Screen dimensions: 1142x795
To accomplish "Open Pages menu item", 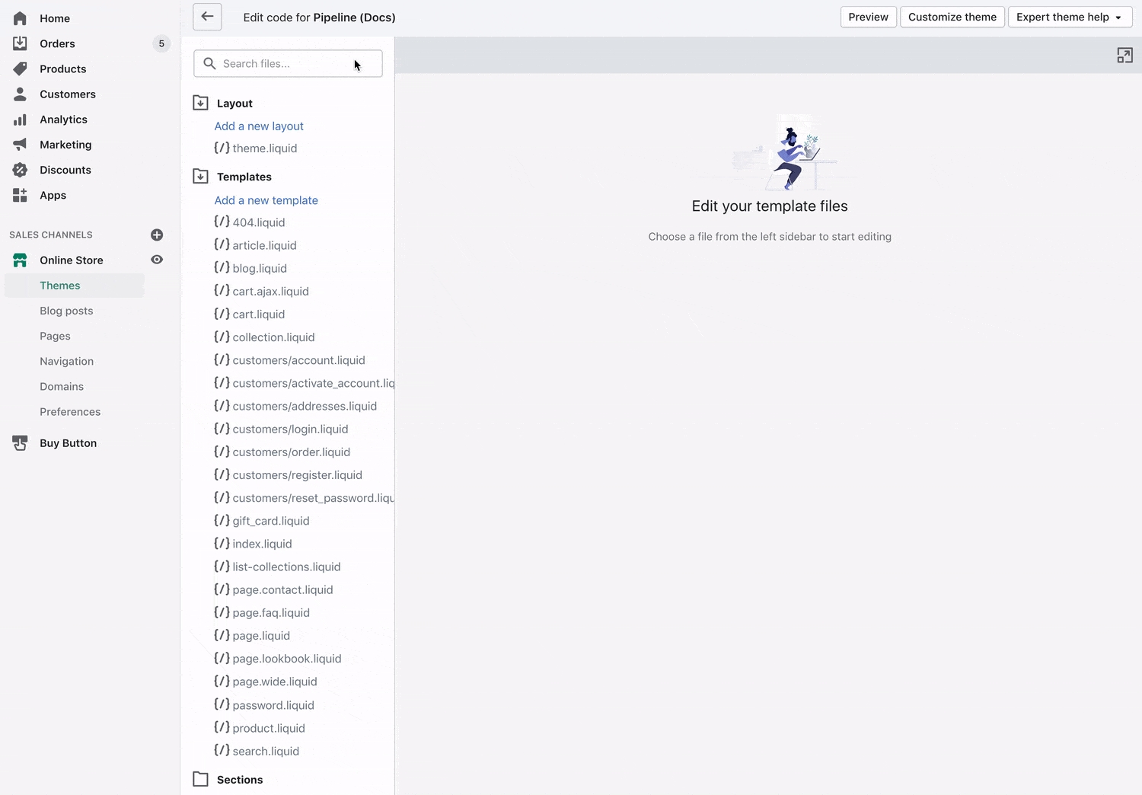I will (x=55, y=336).
